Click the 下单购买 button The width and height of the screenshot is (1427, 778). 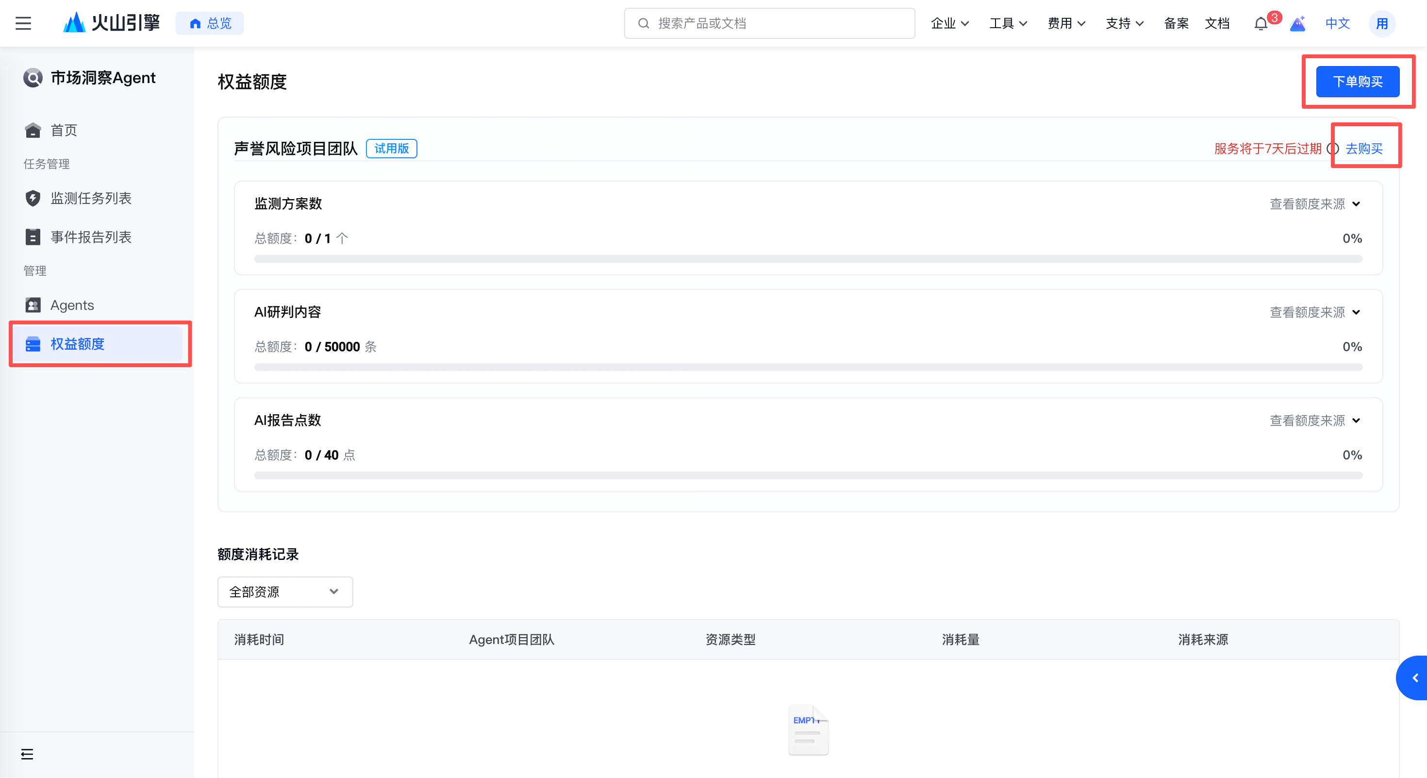tap(1357, 82)
